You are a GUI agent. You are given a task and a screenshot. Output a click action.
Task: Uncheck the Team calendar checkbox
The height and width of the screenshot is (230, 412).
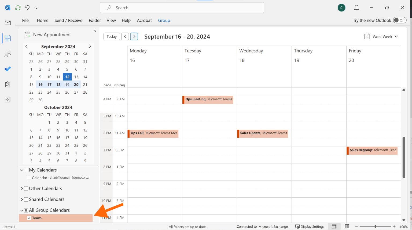(x=29, y=218)
